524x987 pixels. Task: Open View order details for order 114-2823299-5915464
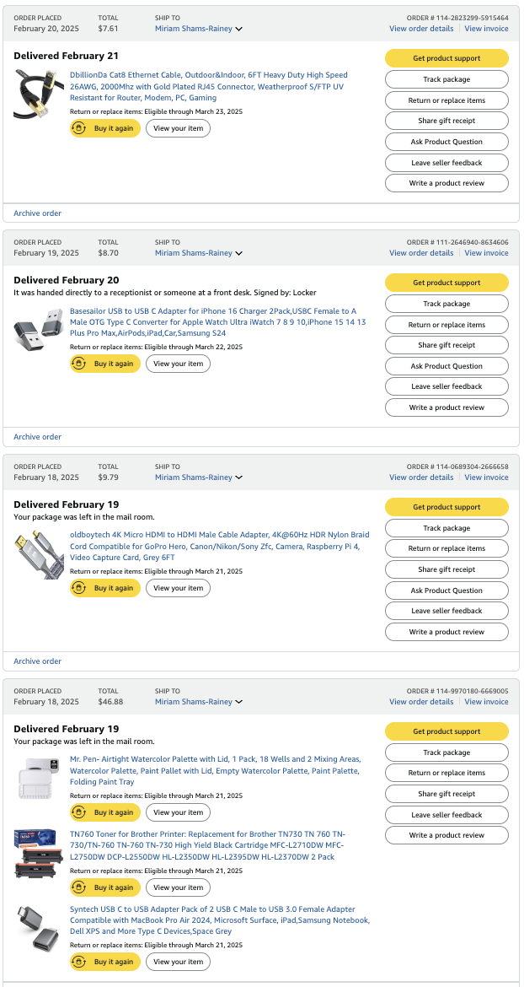click(421, 29)
